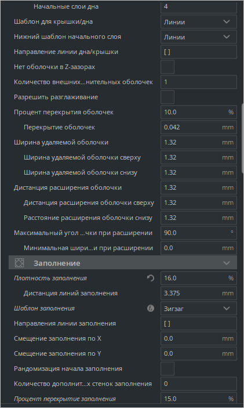The image size is (244, 408).
Task: Edit Направления линии заполнения field
Action: click(x=199, y=323)
